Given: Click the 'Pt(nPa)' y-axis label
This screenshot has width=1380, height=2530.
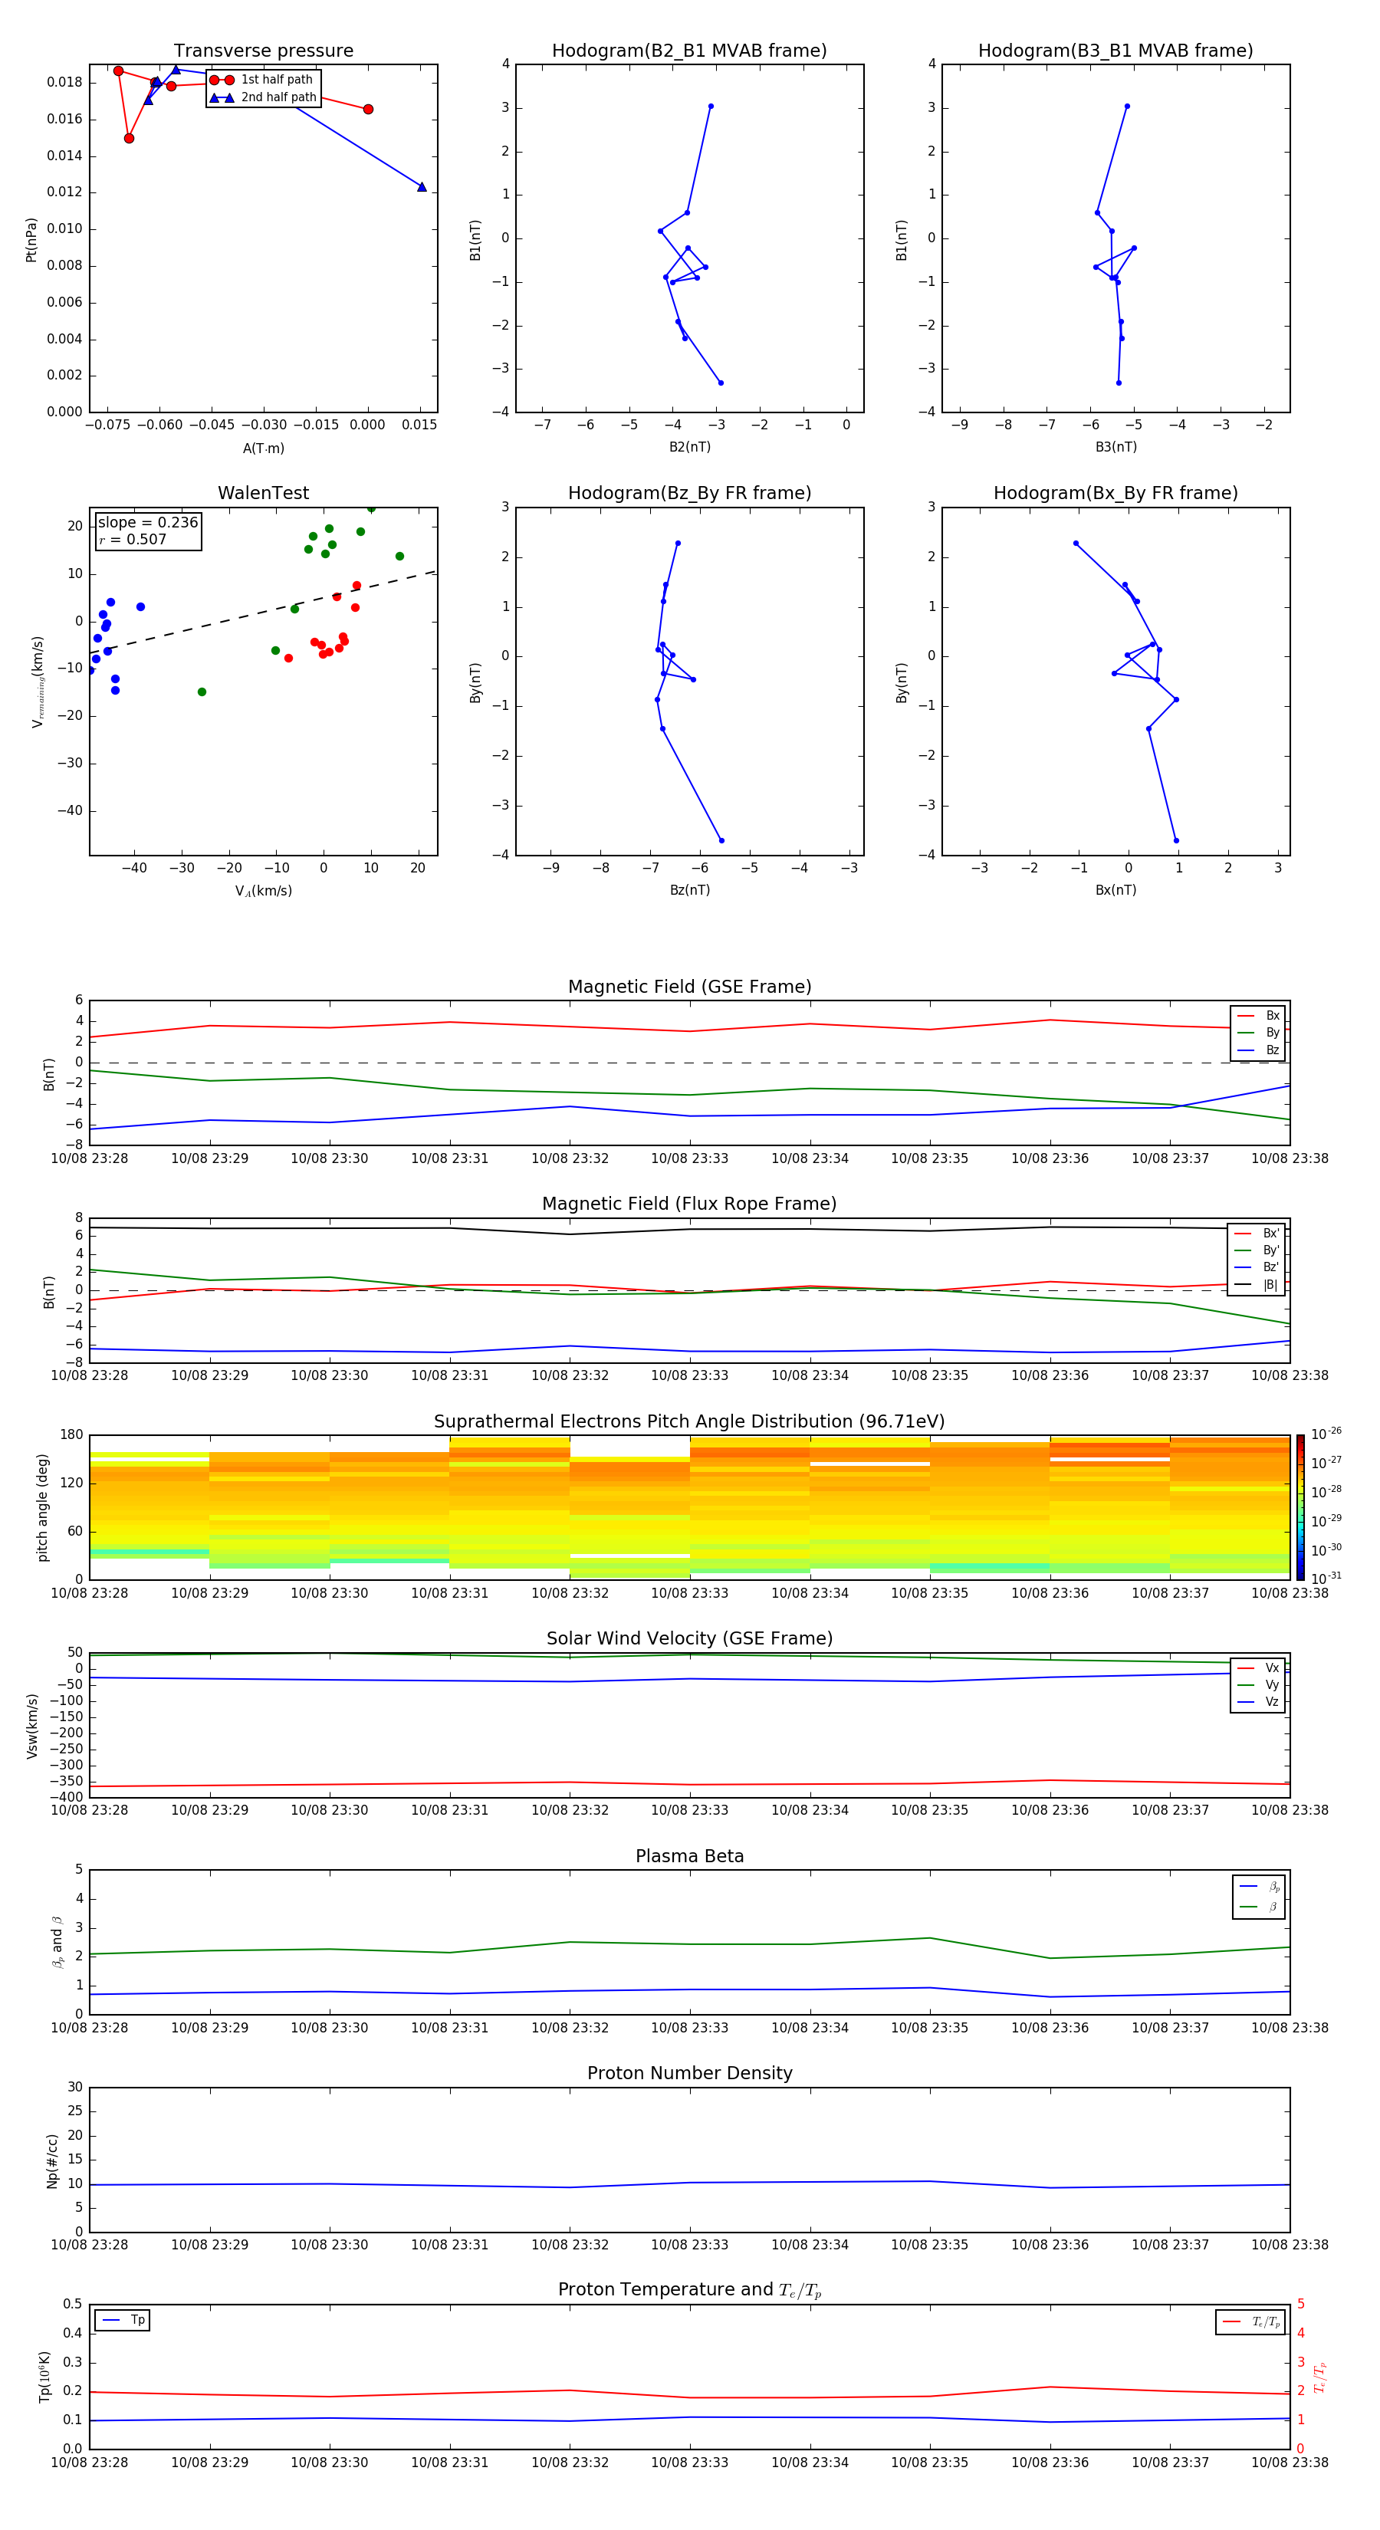Looking at the screenshot, I should point(31,240).
